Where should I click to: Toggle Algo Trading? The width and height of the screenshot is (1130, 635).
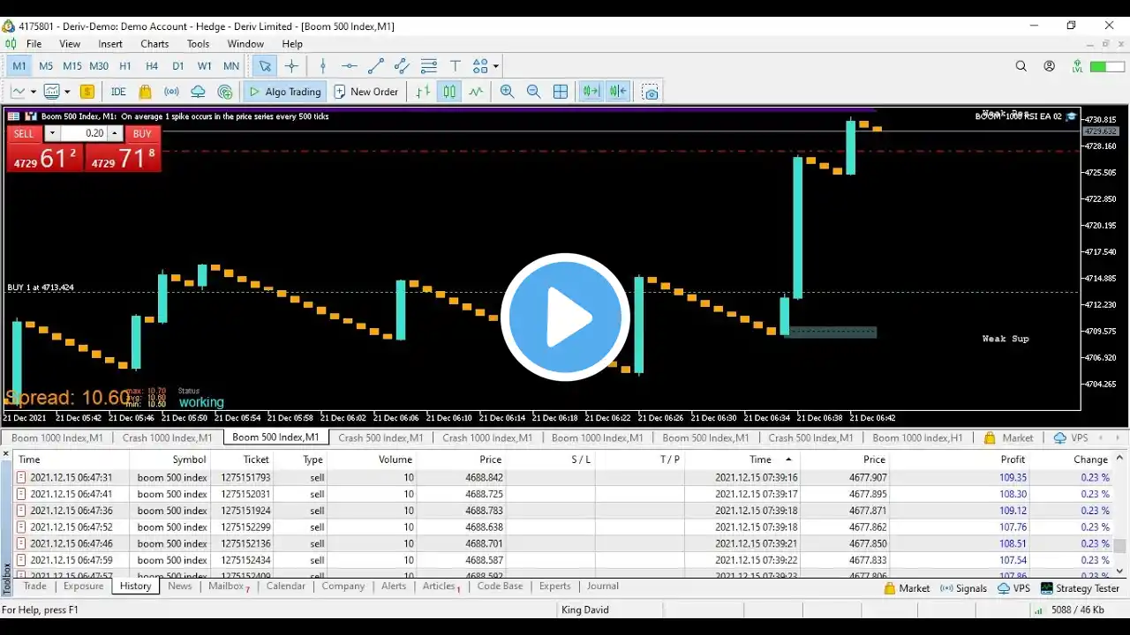(x=285, y=92)
